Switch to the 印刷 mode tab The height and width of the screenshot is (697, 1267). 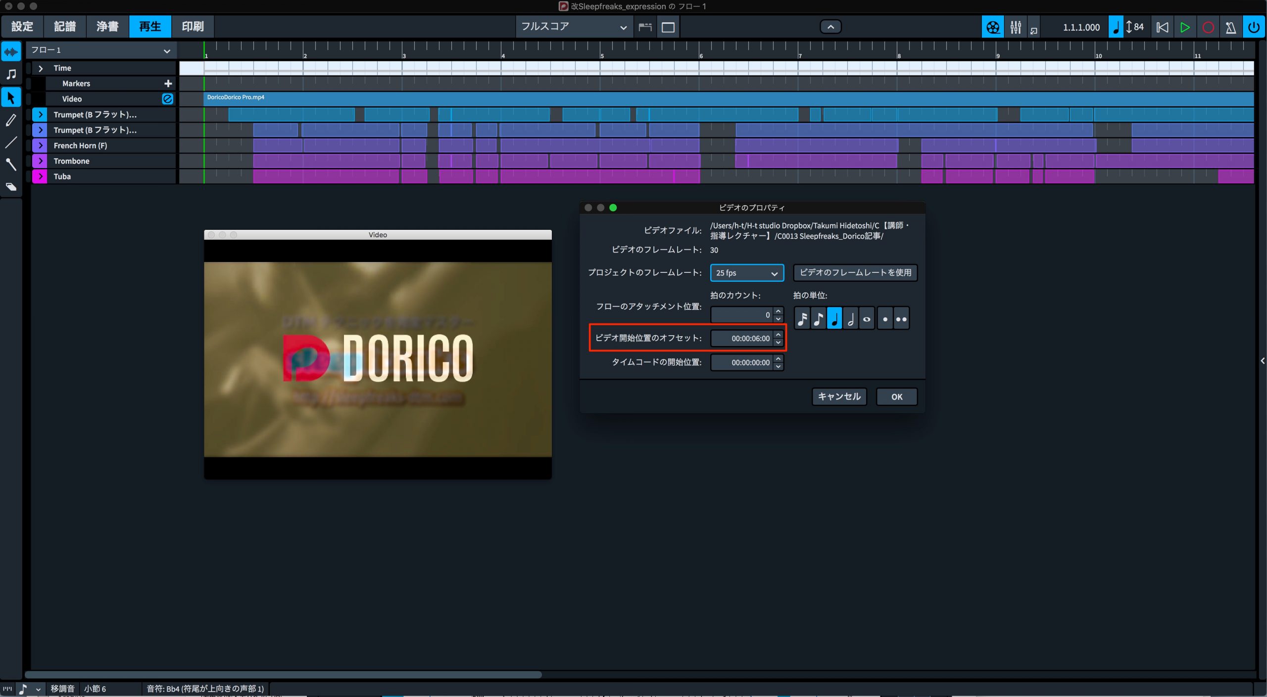193,26
